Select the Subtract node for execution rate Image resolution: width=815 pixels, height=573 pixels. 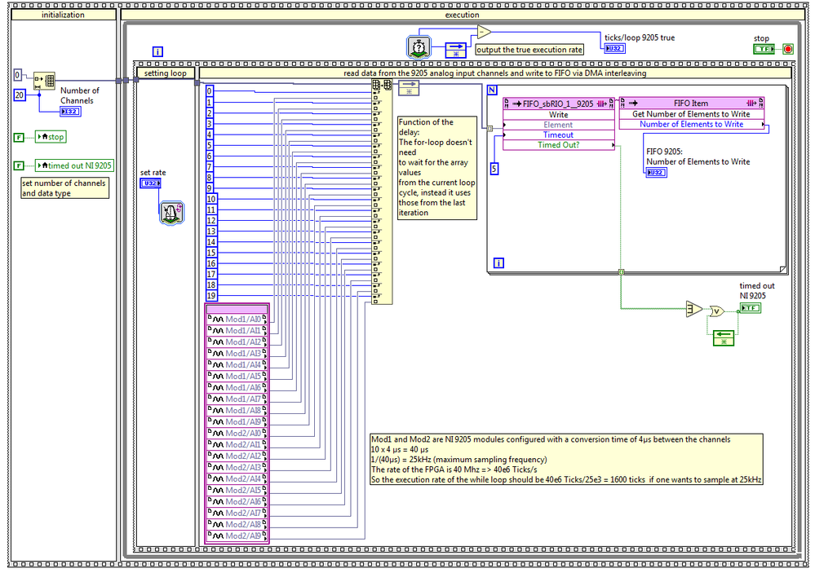click(484, 33)
